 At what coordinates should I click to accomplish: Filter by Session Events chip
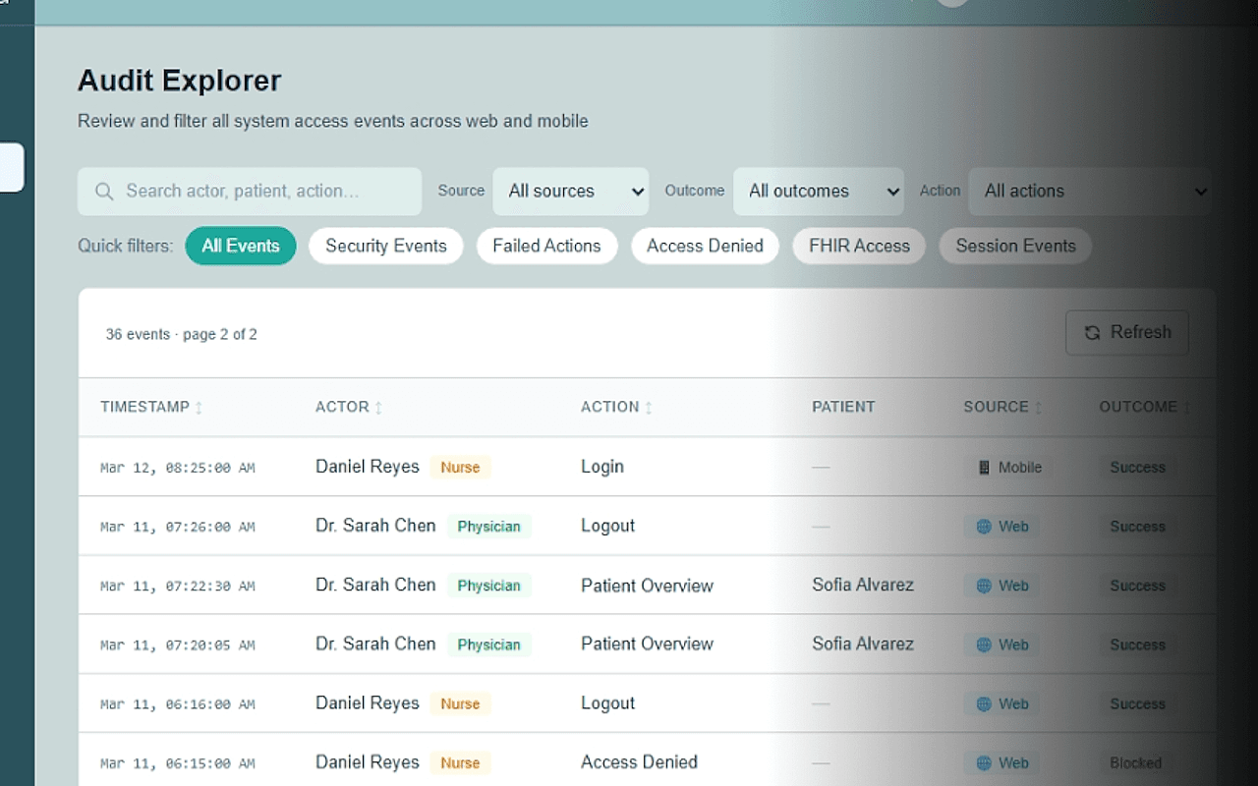(1015, 246)
